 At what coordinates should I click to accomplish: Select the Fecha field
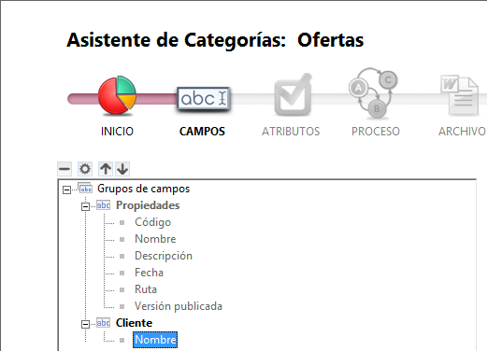point(149,273)
